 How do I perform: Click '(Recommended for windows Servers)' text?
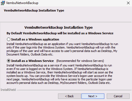coord(80,61)
